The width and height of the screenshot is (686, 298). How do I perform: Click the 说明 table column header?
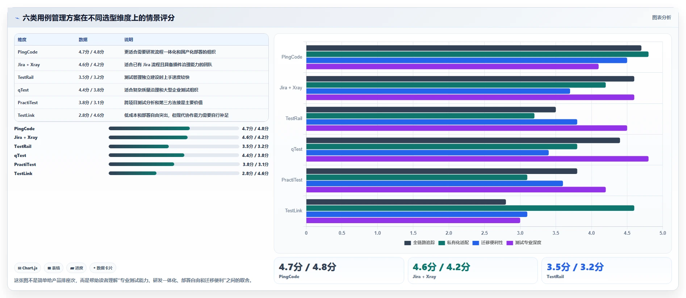click(129, 40)
